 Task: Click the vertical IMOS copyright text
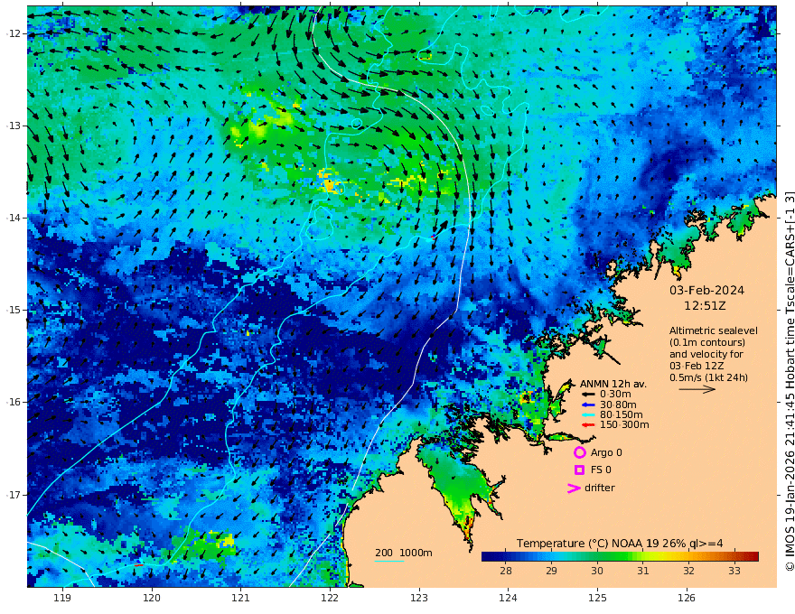click(x=789, y=381)
